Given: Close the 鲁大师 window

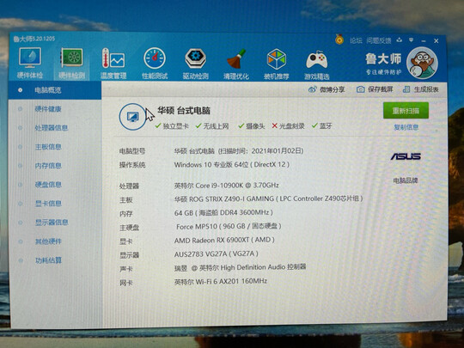Looking at the screenshot, I should click(437, 41).
